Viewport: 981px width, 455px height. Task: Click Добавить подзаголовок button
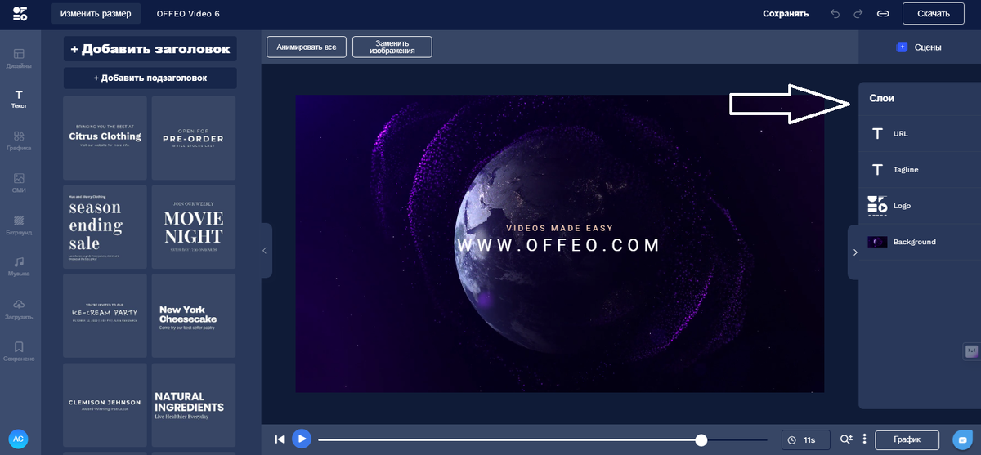click(150, 78)
